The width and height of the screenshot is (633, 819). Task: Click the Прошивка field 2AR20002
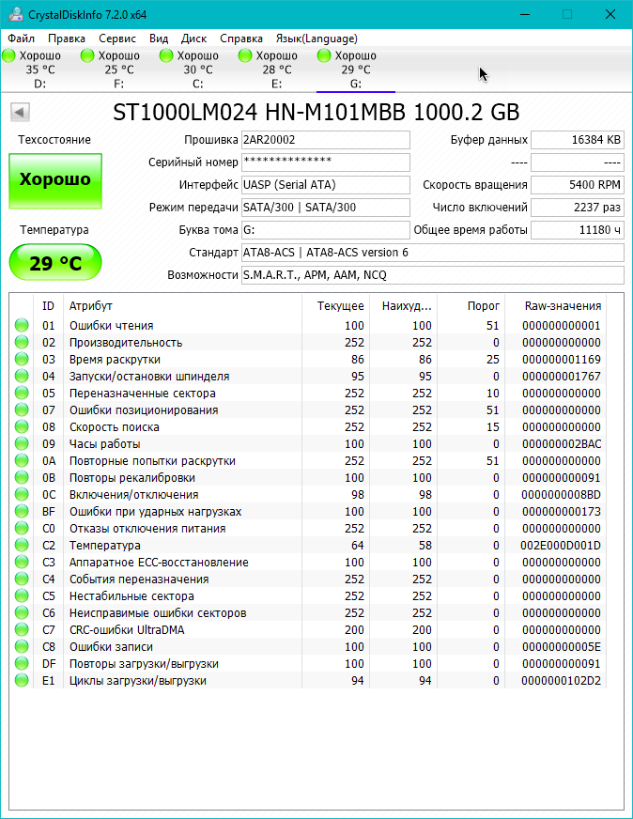(x=325, y=140)
